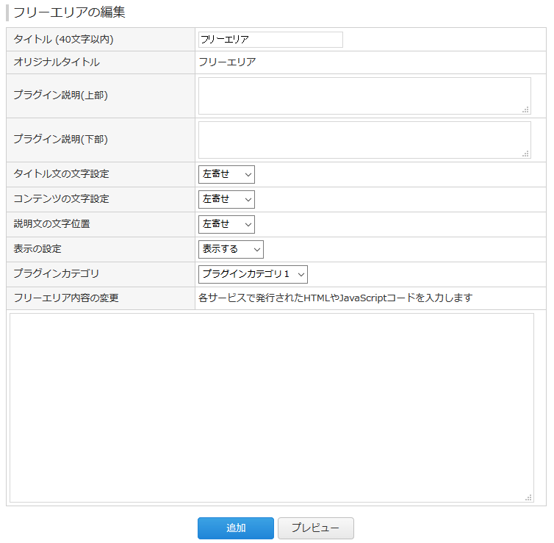
Task: Click resize grip of main content textarea
Action: pos(528,497)
